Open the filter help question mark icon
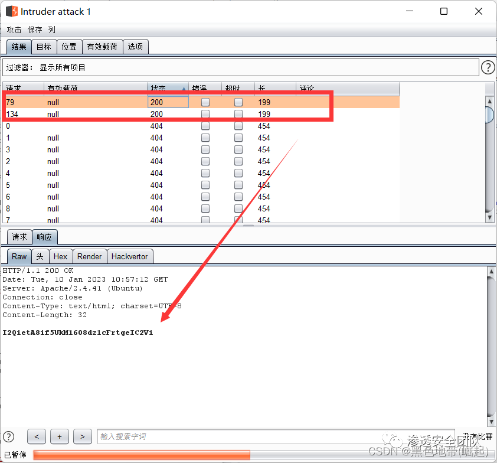497x463 pixels. pyautogui.click(x=488, y=67)
